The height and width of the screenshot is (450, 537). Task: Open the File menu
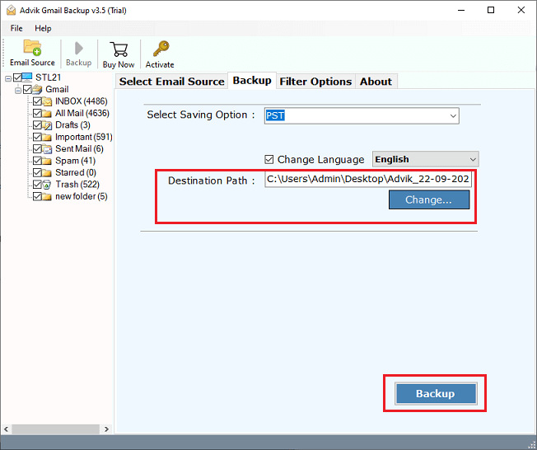pos(16,28)
